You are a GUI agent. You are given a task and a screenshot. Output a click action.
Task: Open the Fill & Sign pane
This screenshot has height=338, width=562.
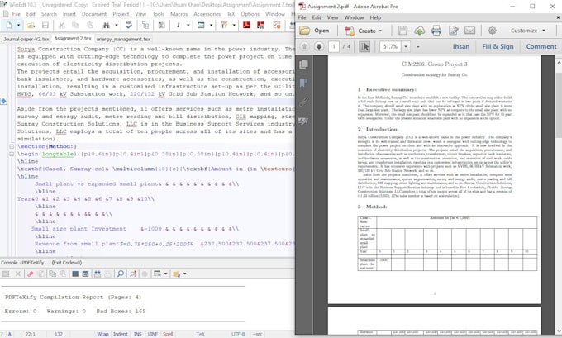pos(498,46)
